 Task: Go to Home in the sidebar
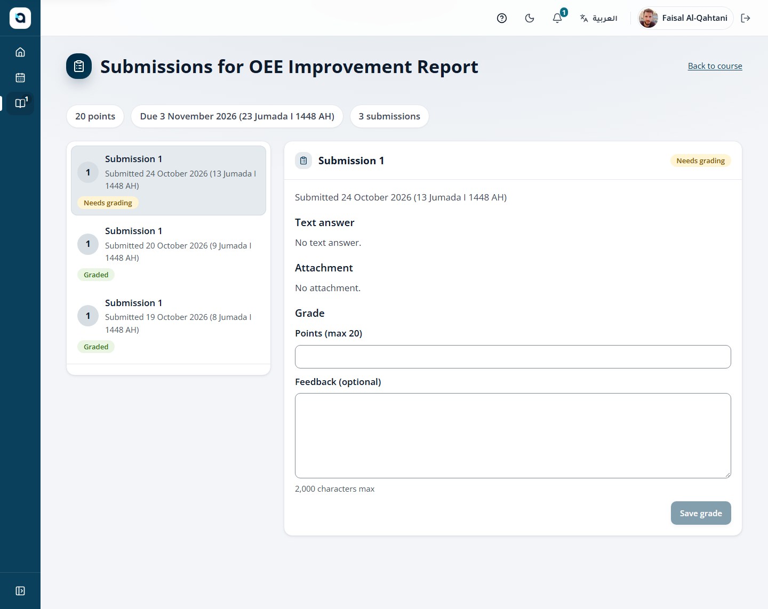tap(20, 52)
